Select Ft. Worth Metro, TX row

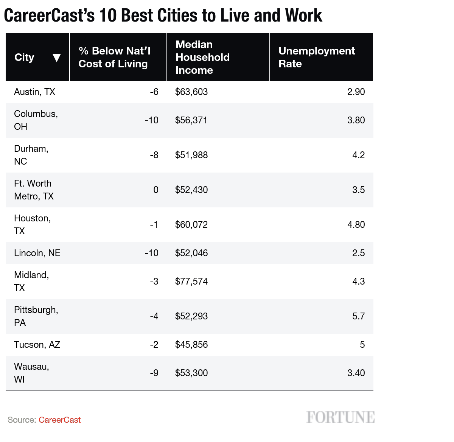(189, 190)
